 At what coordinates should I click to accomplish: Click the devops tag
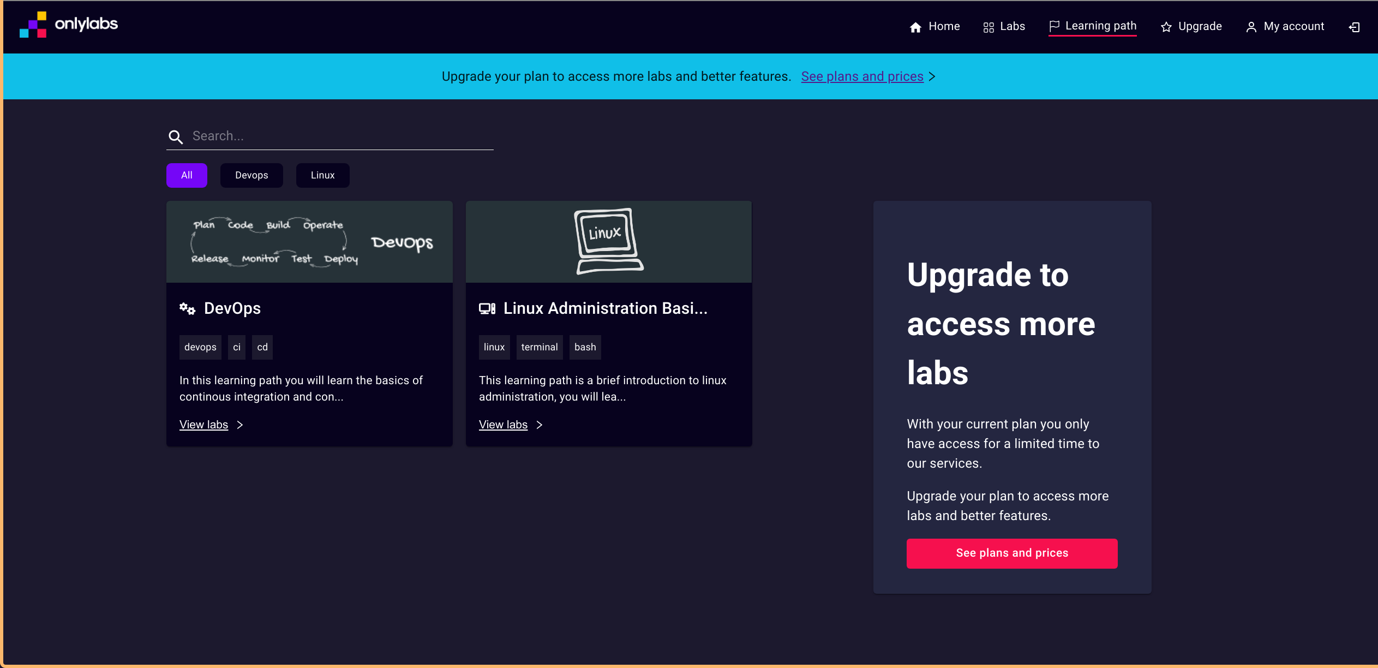tap(200, 347)
